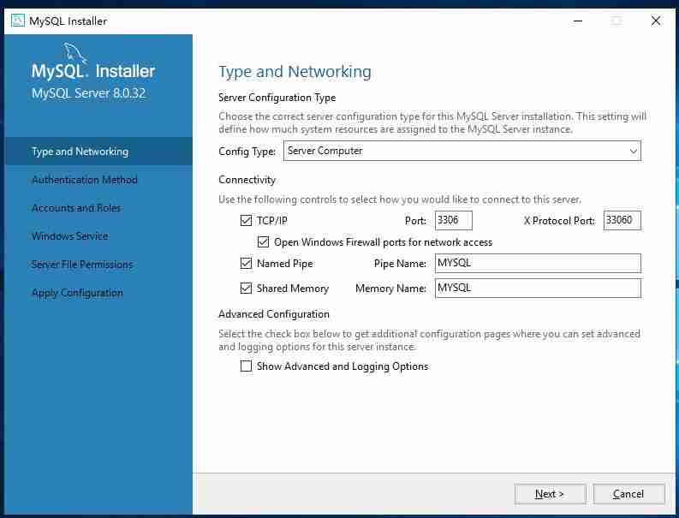Click the MySQL Installer title bar icon
Viewport: 679px width, 518px height.
(x=17, y=21)
